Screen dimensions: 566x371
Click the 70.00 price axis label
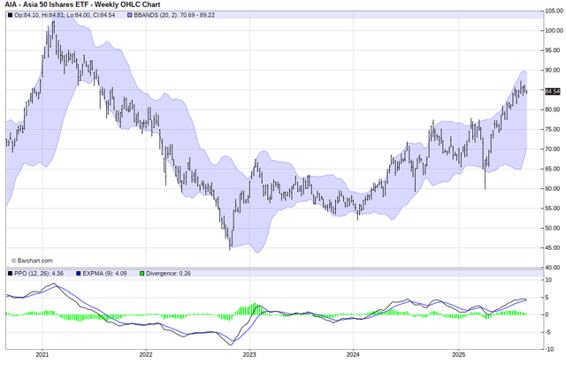click(555, 149)
